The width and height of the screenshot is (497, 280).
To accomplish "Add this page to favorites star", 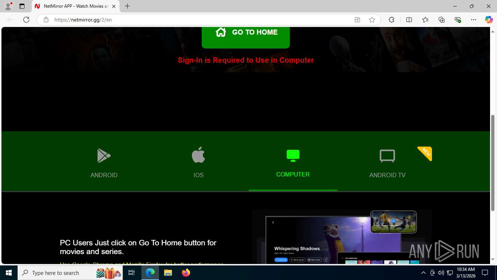I will coord(372,20).
